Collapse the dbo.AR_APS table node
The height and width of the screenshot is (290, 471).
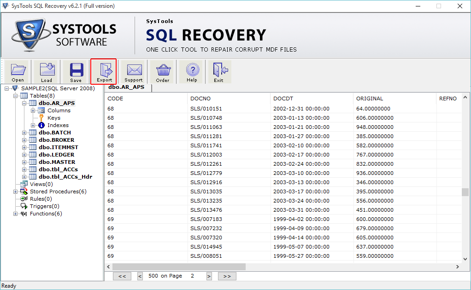tap(23, 103)
